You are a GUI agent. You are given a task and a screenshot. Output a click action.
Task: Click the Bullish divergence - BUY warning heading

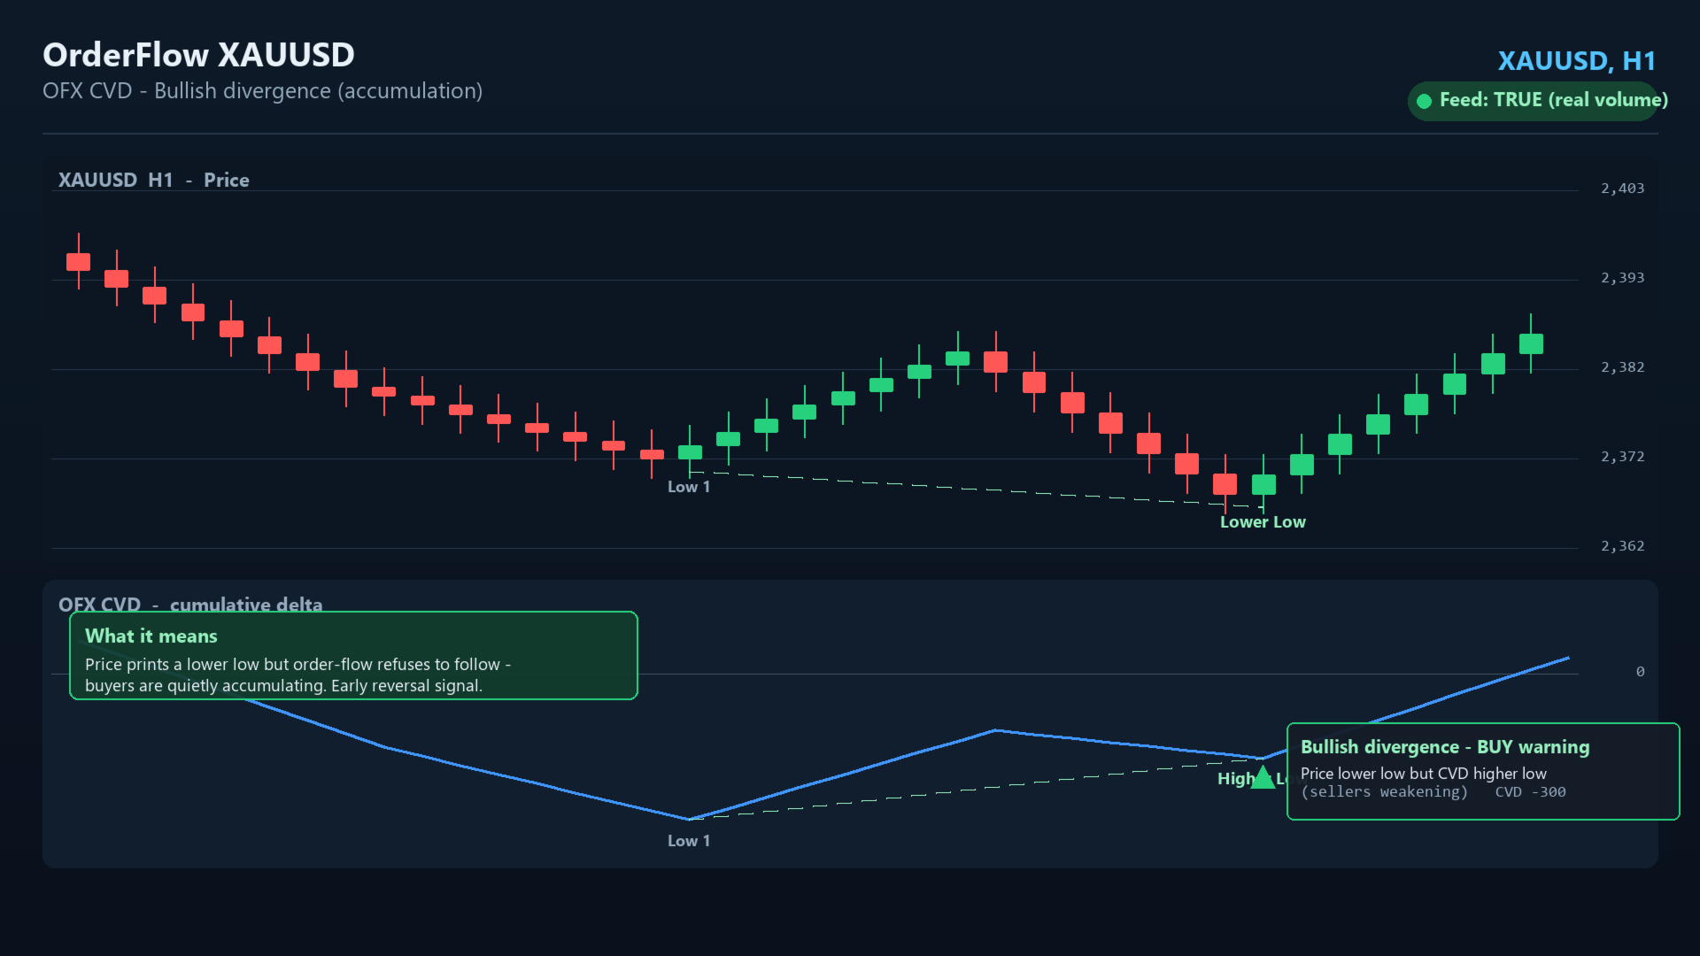pyautogui.click(x=1445, y=747)
